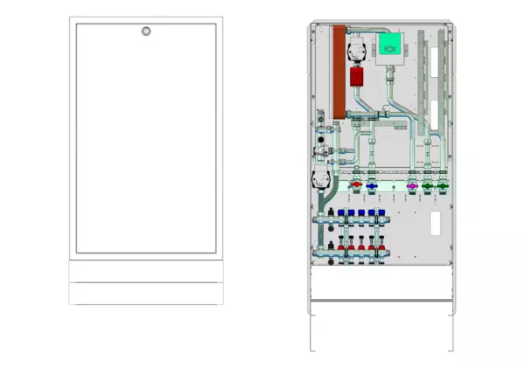Click the bottom plinth strip of closed cabinet

click(144, 293)
